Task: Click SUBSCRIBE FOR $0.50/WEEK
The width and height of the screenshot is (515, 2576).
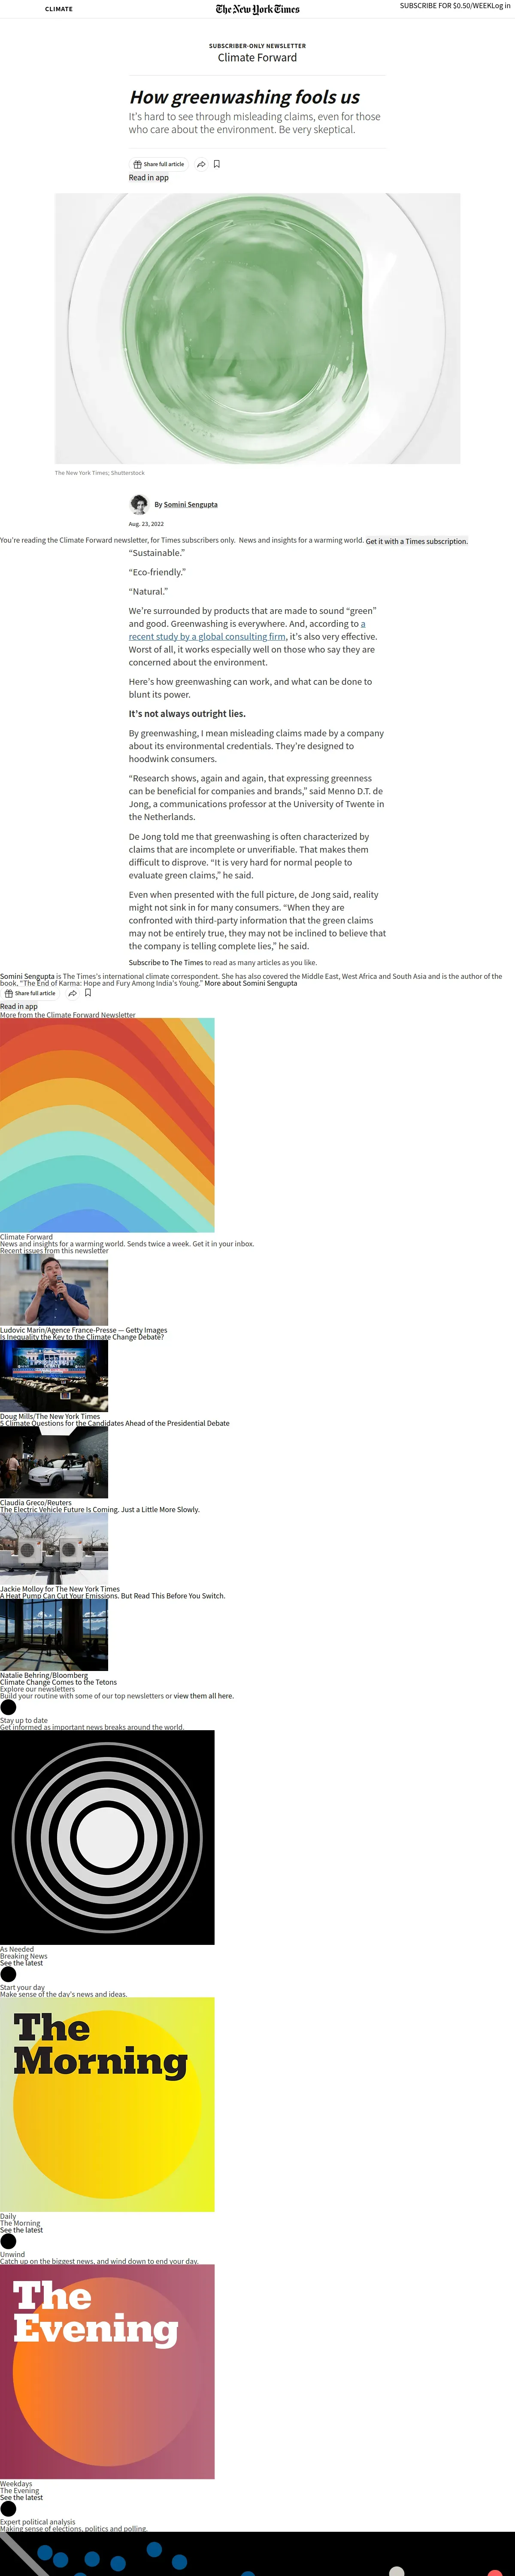Action: (x=445, y=6)
